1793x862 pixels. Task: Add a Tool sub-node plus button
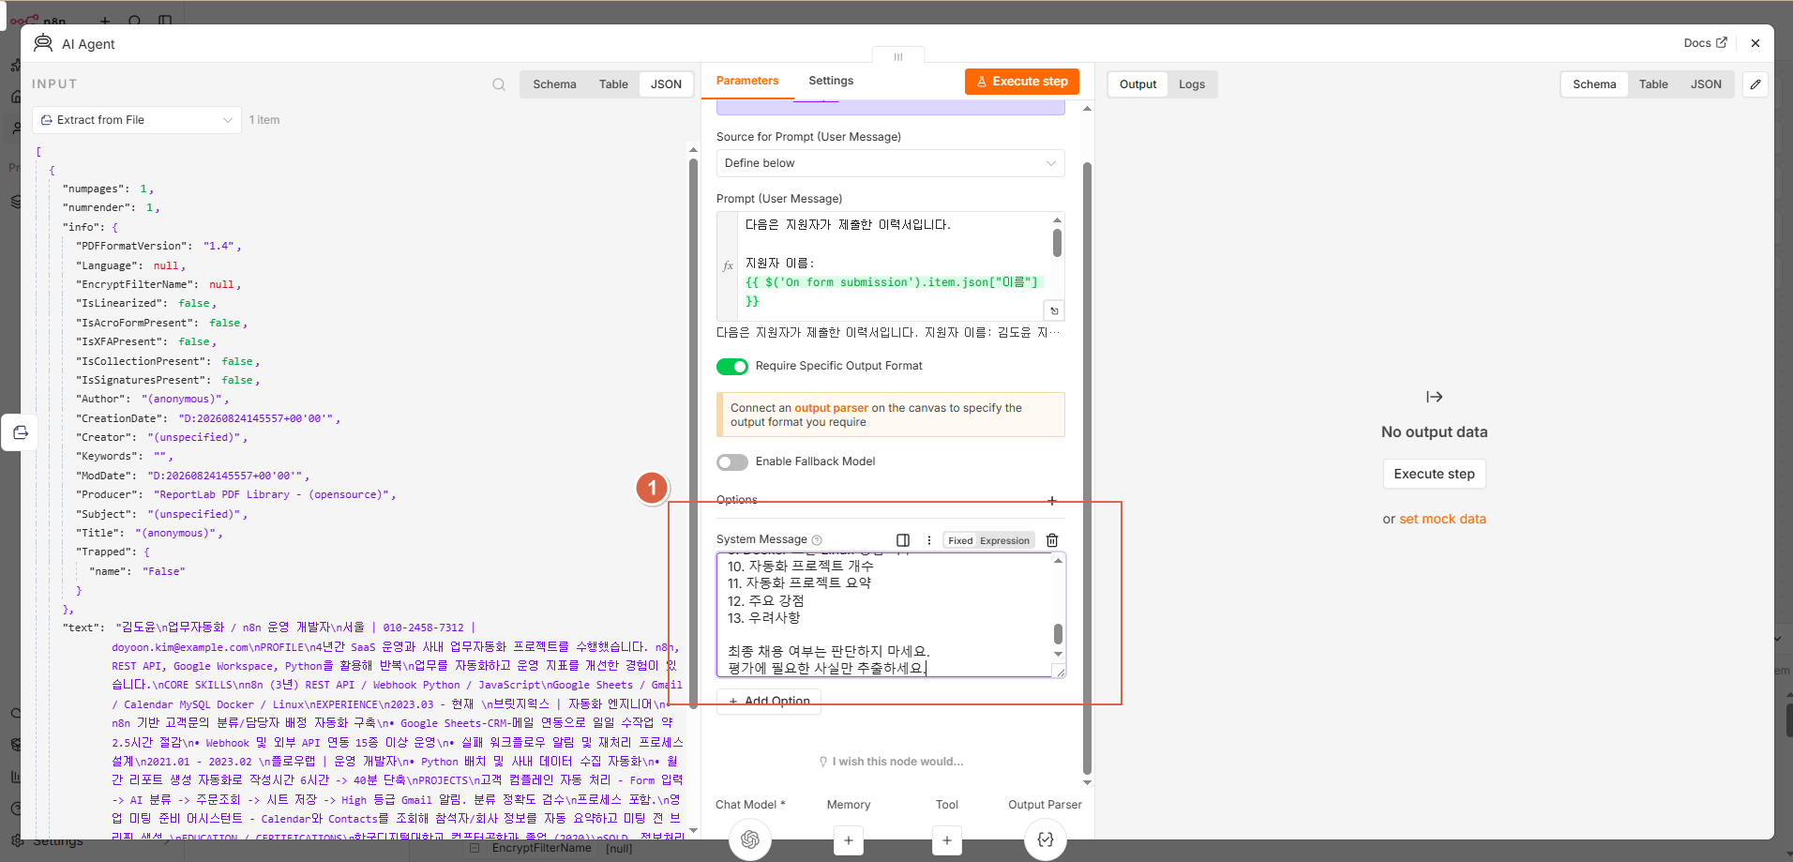click(947, 840)
